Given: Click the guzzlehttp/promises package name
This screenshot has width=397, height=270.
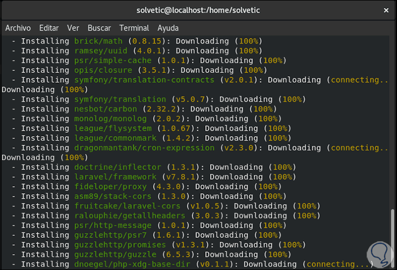Looking at the screenshot, I should tap(120, 244).
